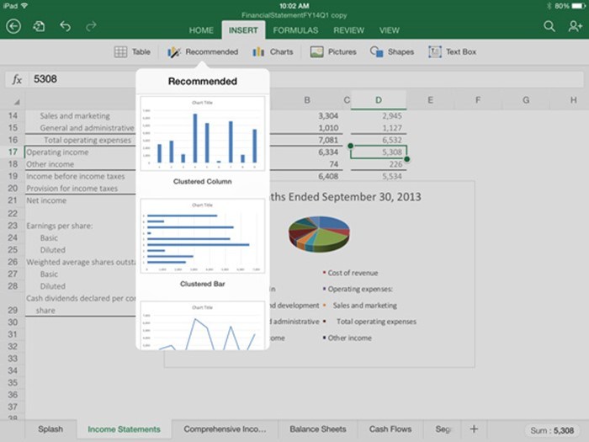Screen dimensions: 589x442
Task: Open the Charts menu
Action: click(273, 52)
